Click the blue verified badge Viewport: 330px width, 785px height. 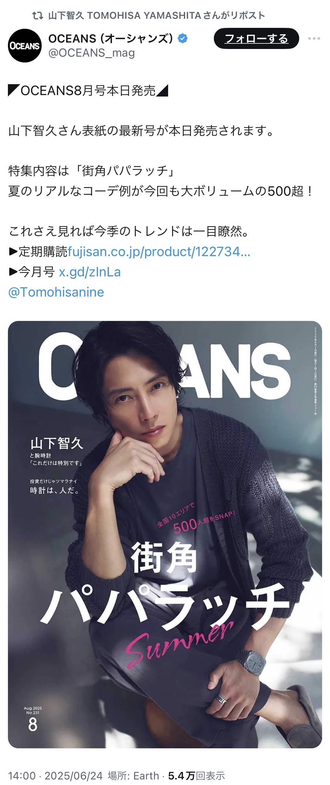[182, 38]
